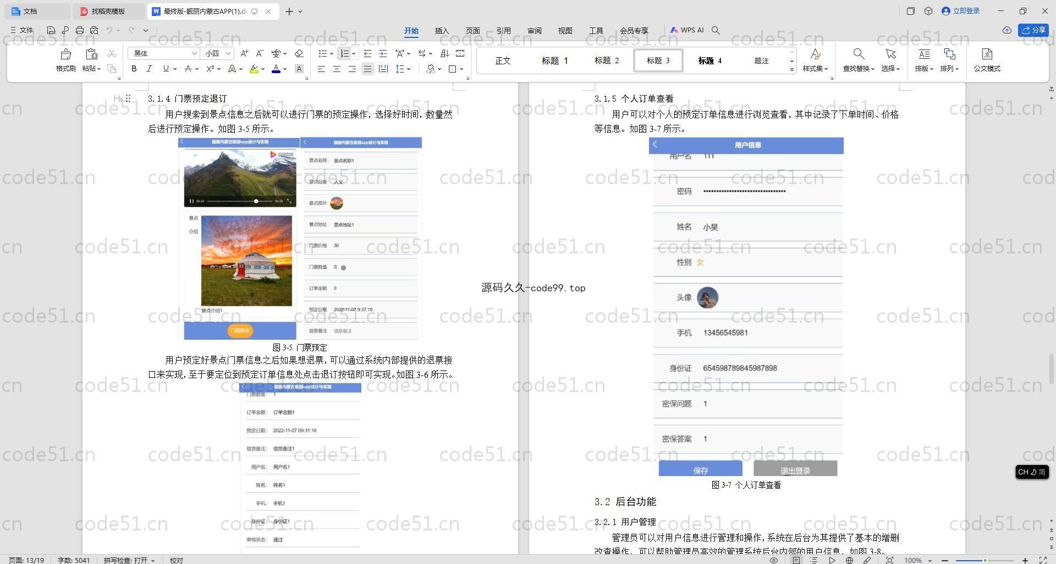Viewport: 1056px width, 564px height.
Task: Expand the quick access toolbar customize arrow
Action: tap(146, 30)
